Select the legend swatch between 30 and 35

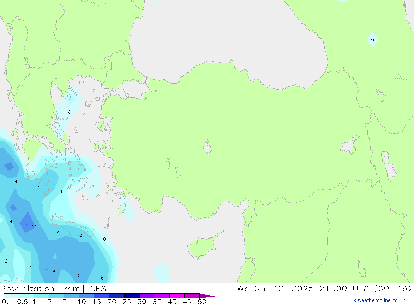pos(147,296)
